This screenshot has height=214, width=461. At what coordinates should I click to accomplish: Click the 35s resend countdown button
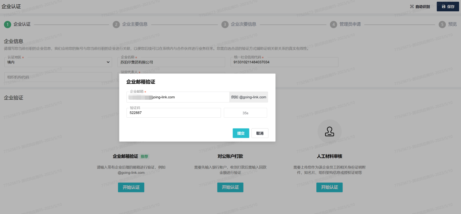tap(245, 113)
